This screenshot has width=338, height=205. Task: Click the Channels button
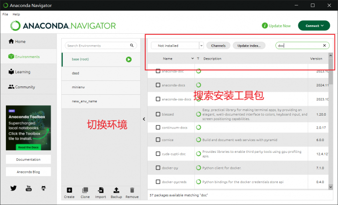click(218, 46)
